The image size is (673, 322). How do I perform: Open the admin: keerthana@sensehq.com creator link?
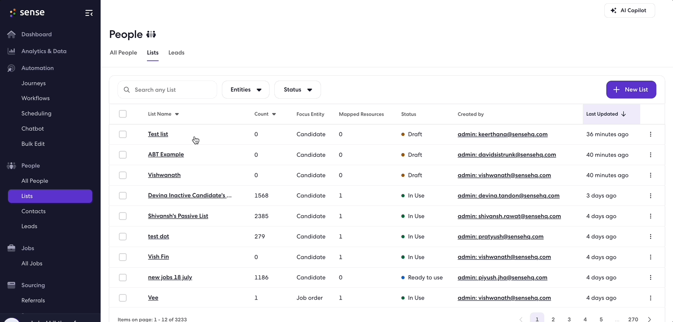tap(503, 134)
